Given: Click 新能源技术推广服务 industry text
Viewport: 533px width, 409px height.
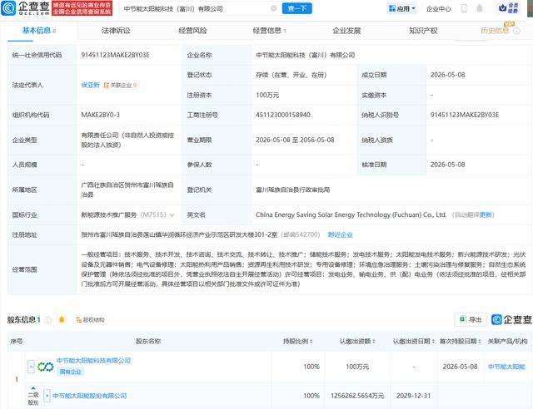Looking at the screenshot, I should (109, 214).
